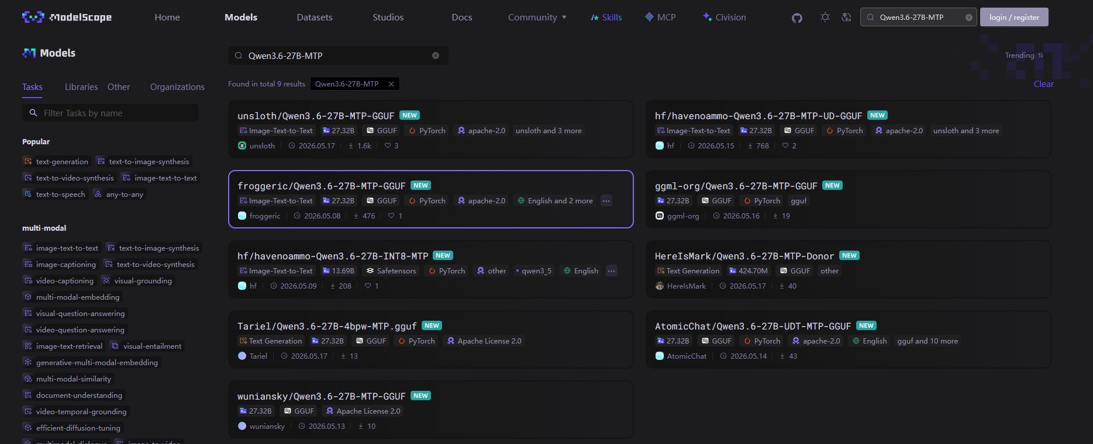
Task: Select the video-temporal-grounding task tag
Action: pos(75,412)
